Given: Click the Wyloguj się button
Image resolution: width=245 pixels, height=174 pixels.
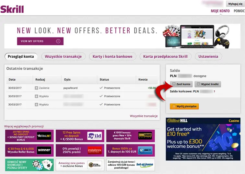Looking at the screenshot, I should [x=235, y=4].
